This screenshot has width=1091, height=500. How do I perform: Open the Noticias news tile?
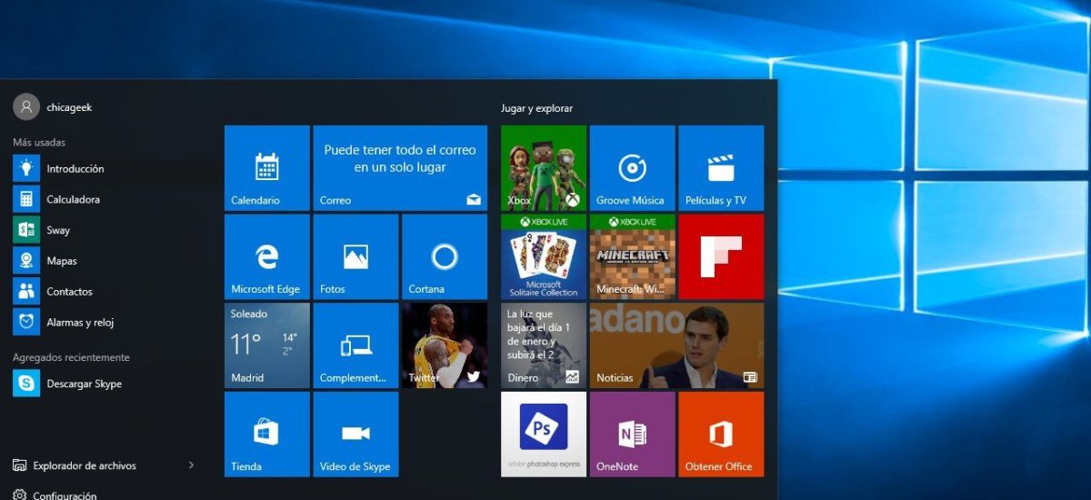[x=676, y=345]
